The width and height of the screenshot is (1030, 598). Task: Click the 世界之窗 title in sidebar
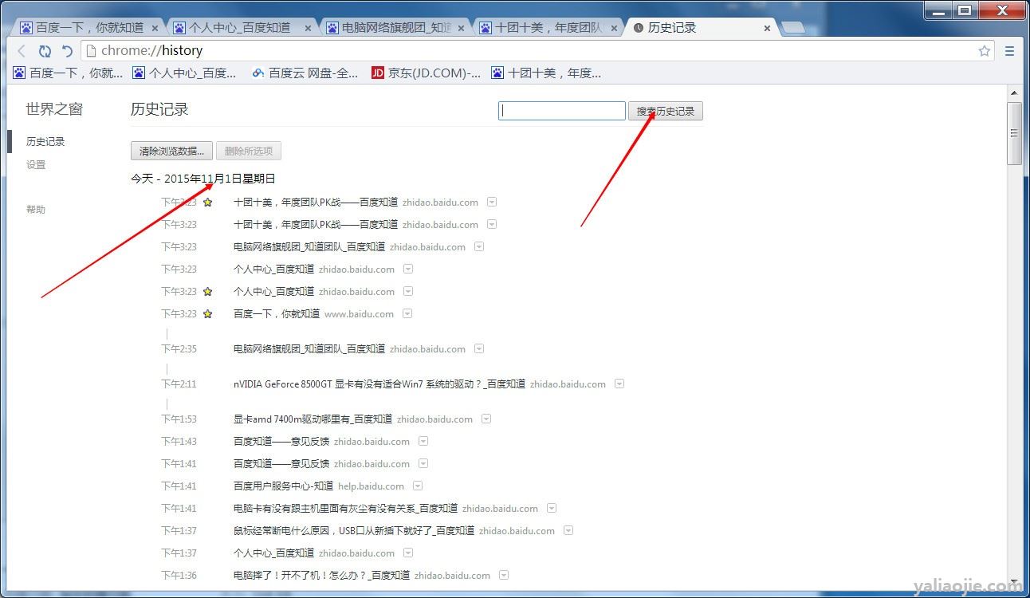click(x=54, y=109)
